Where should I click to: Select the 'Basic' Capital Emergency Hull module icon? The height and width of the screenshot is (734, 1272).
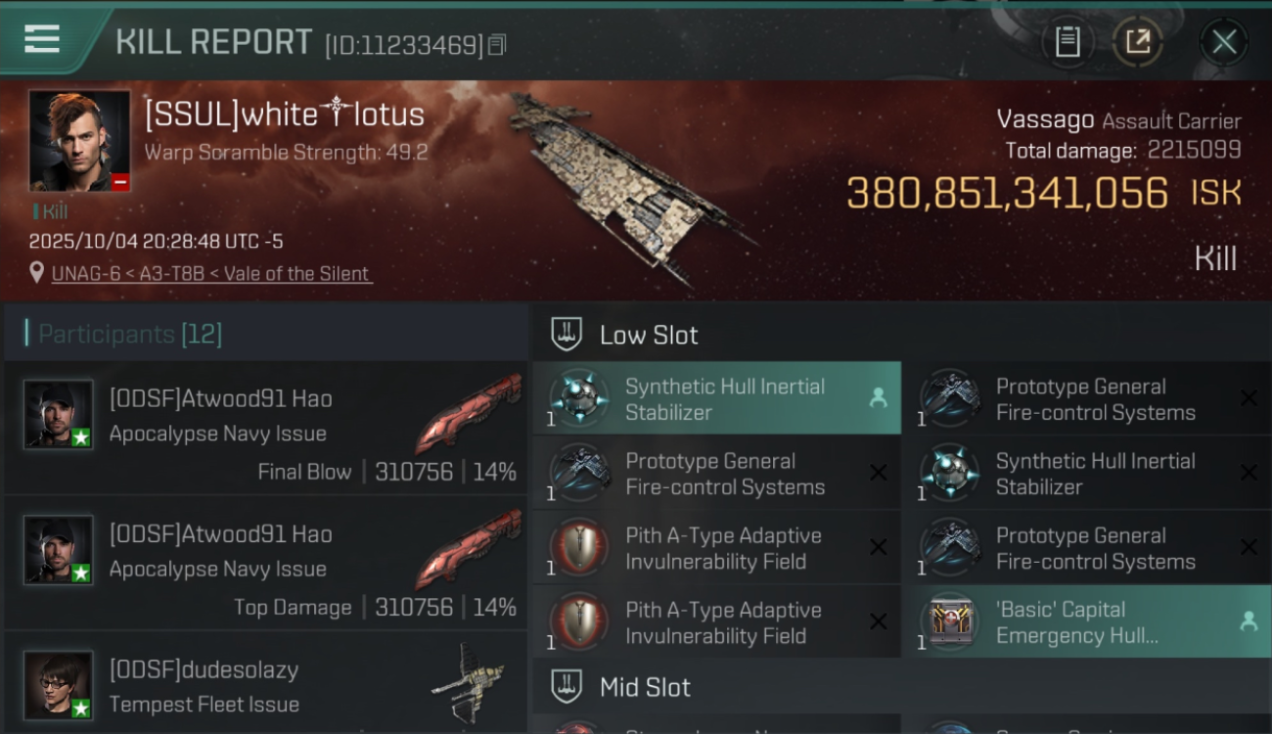[x=950, y=621]
